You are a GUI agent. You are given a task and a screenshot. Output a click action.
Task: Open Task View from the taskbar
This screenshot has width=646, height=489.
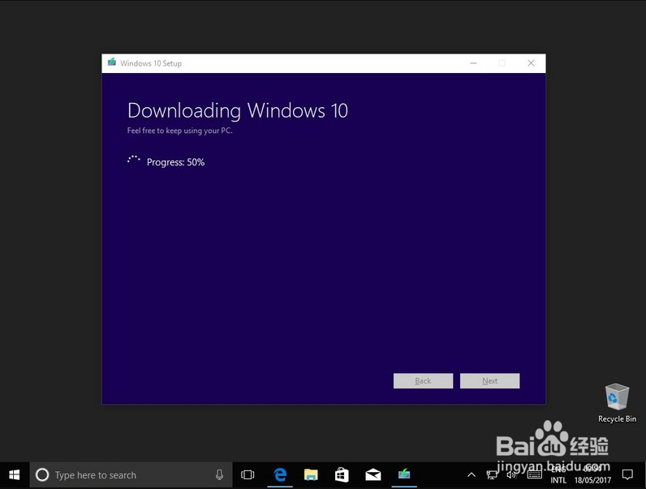(248, 475)
